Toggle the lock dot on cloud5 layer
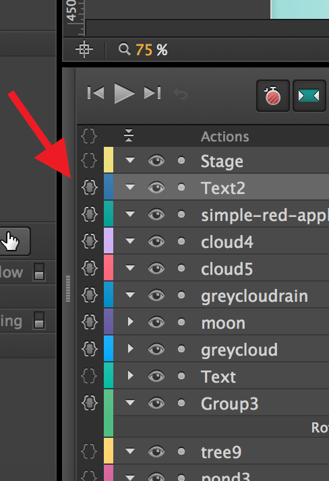This screenshot has width=329, height=481. [181, 268]
